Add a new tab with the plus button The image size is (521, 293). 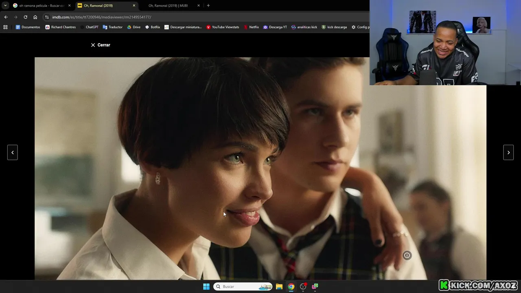click(x=208, y=6)
